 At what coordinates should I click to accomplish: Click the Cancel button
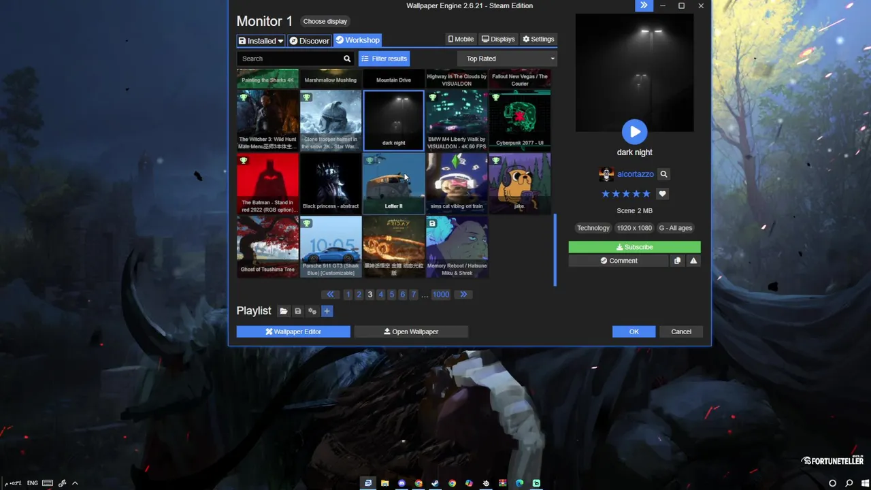tap(681, 331)
